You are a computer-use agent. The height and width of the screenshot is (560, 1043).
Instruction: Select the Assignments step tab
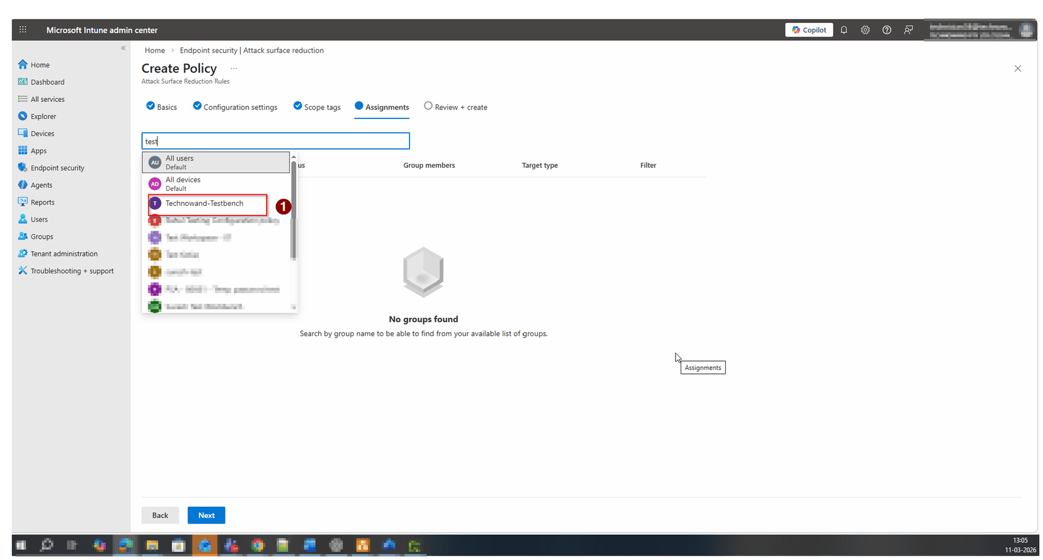pyautogui.click(x=382, y=107)
